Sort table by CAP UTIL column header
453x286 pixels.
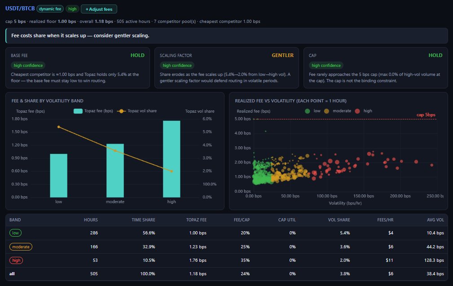point(287,220)
